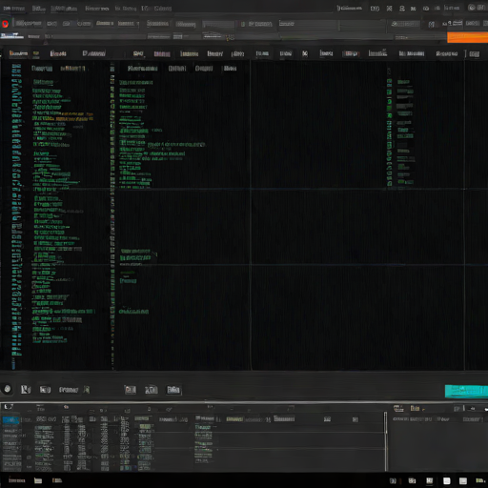Click the red circular icon at top-left toolbar
This screenshot has width=488, height=488.
point(5,24)
